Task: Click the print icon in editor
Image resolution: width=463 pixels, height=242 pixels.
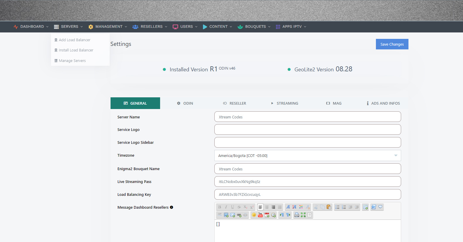Action: [297, 215]
